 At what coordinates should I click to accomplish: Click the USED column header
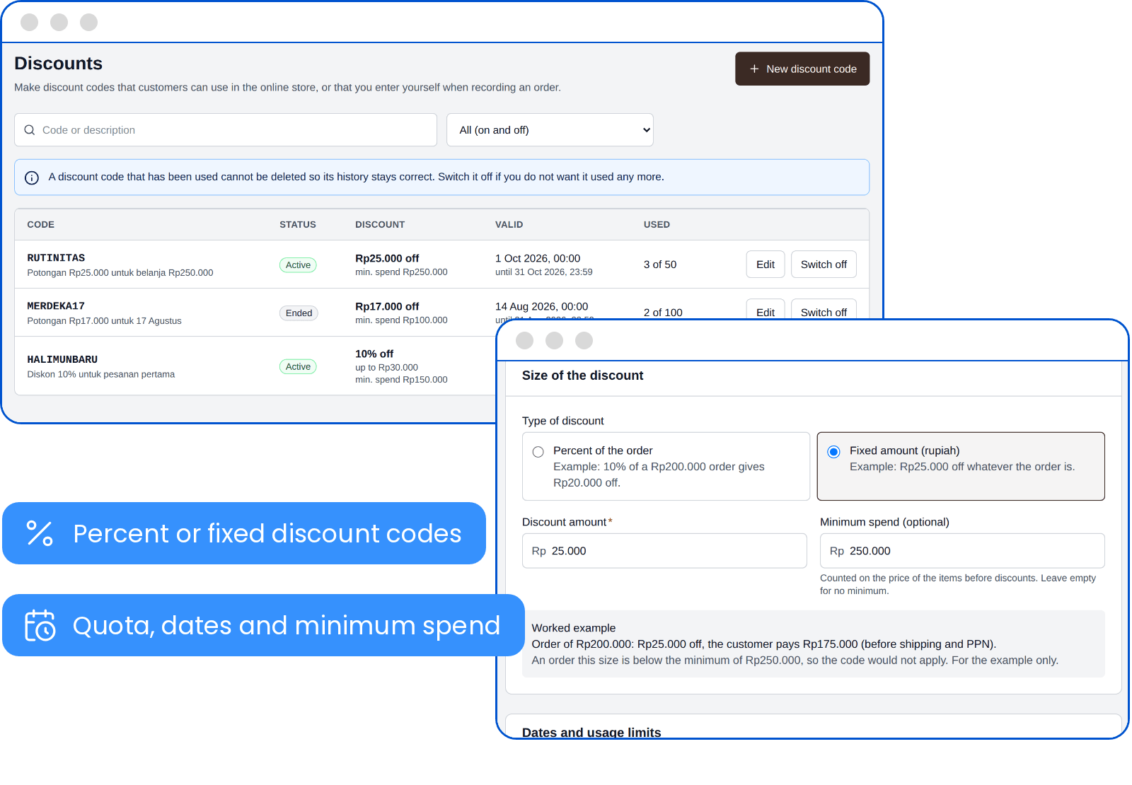657,225
